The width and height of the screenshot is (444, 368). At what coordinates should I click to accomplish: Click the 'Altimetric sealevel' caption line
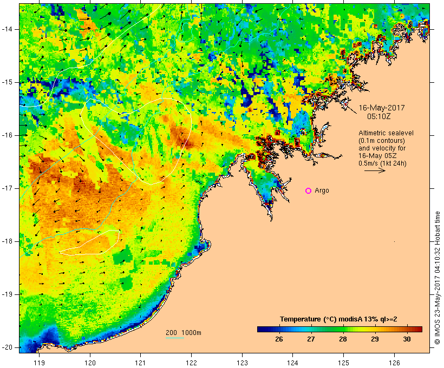click(x=386, y=133)
